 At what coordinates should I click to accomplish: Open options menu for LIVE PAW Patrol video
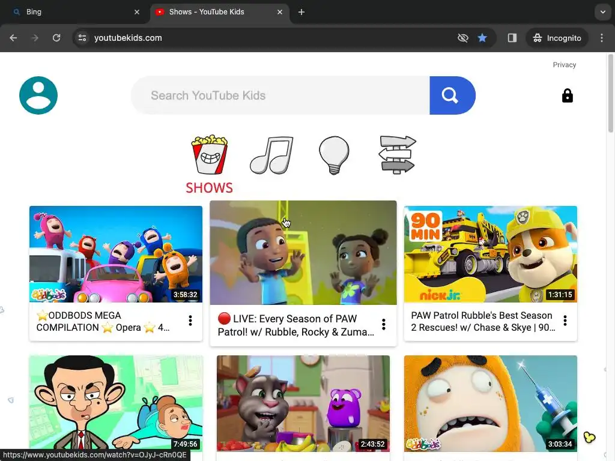(384, 324)
